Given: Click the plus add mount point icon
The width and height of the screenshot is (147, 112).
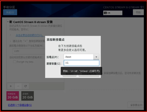Looking at the screenshot, I should (x=11, y=86).
